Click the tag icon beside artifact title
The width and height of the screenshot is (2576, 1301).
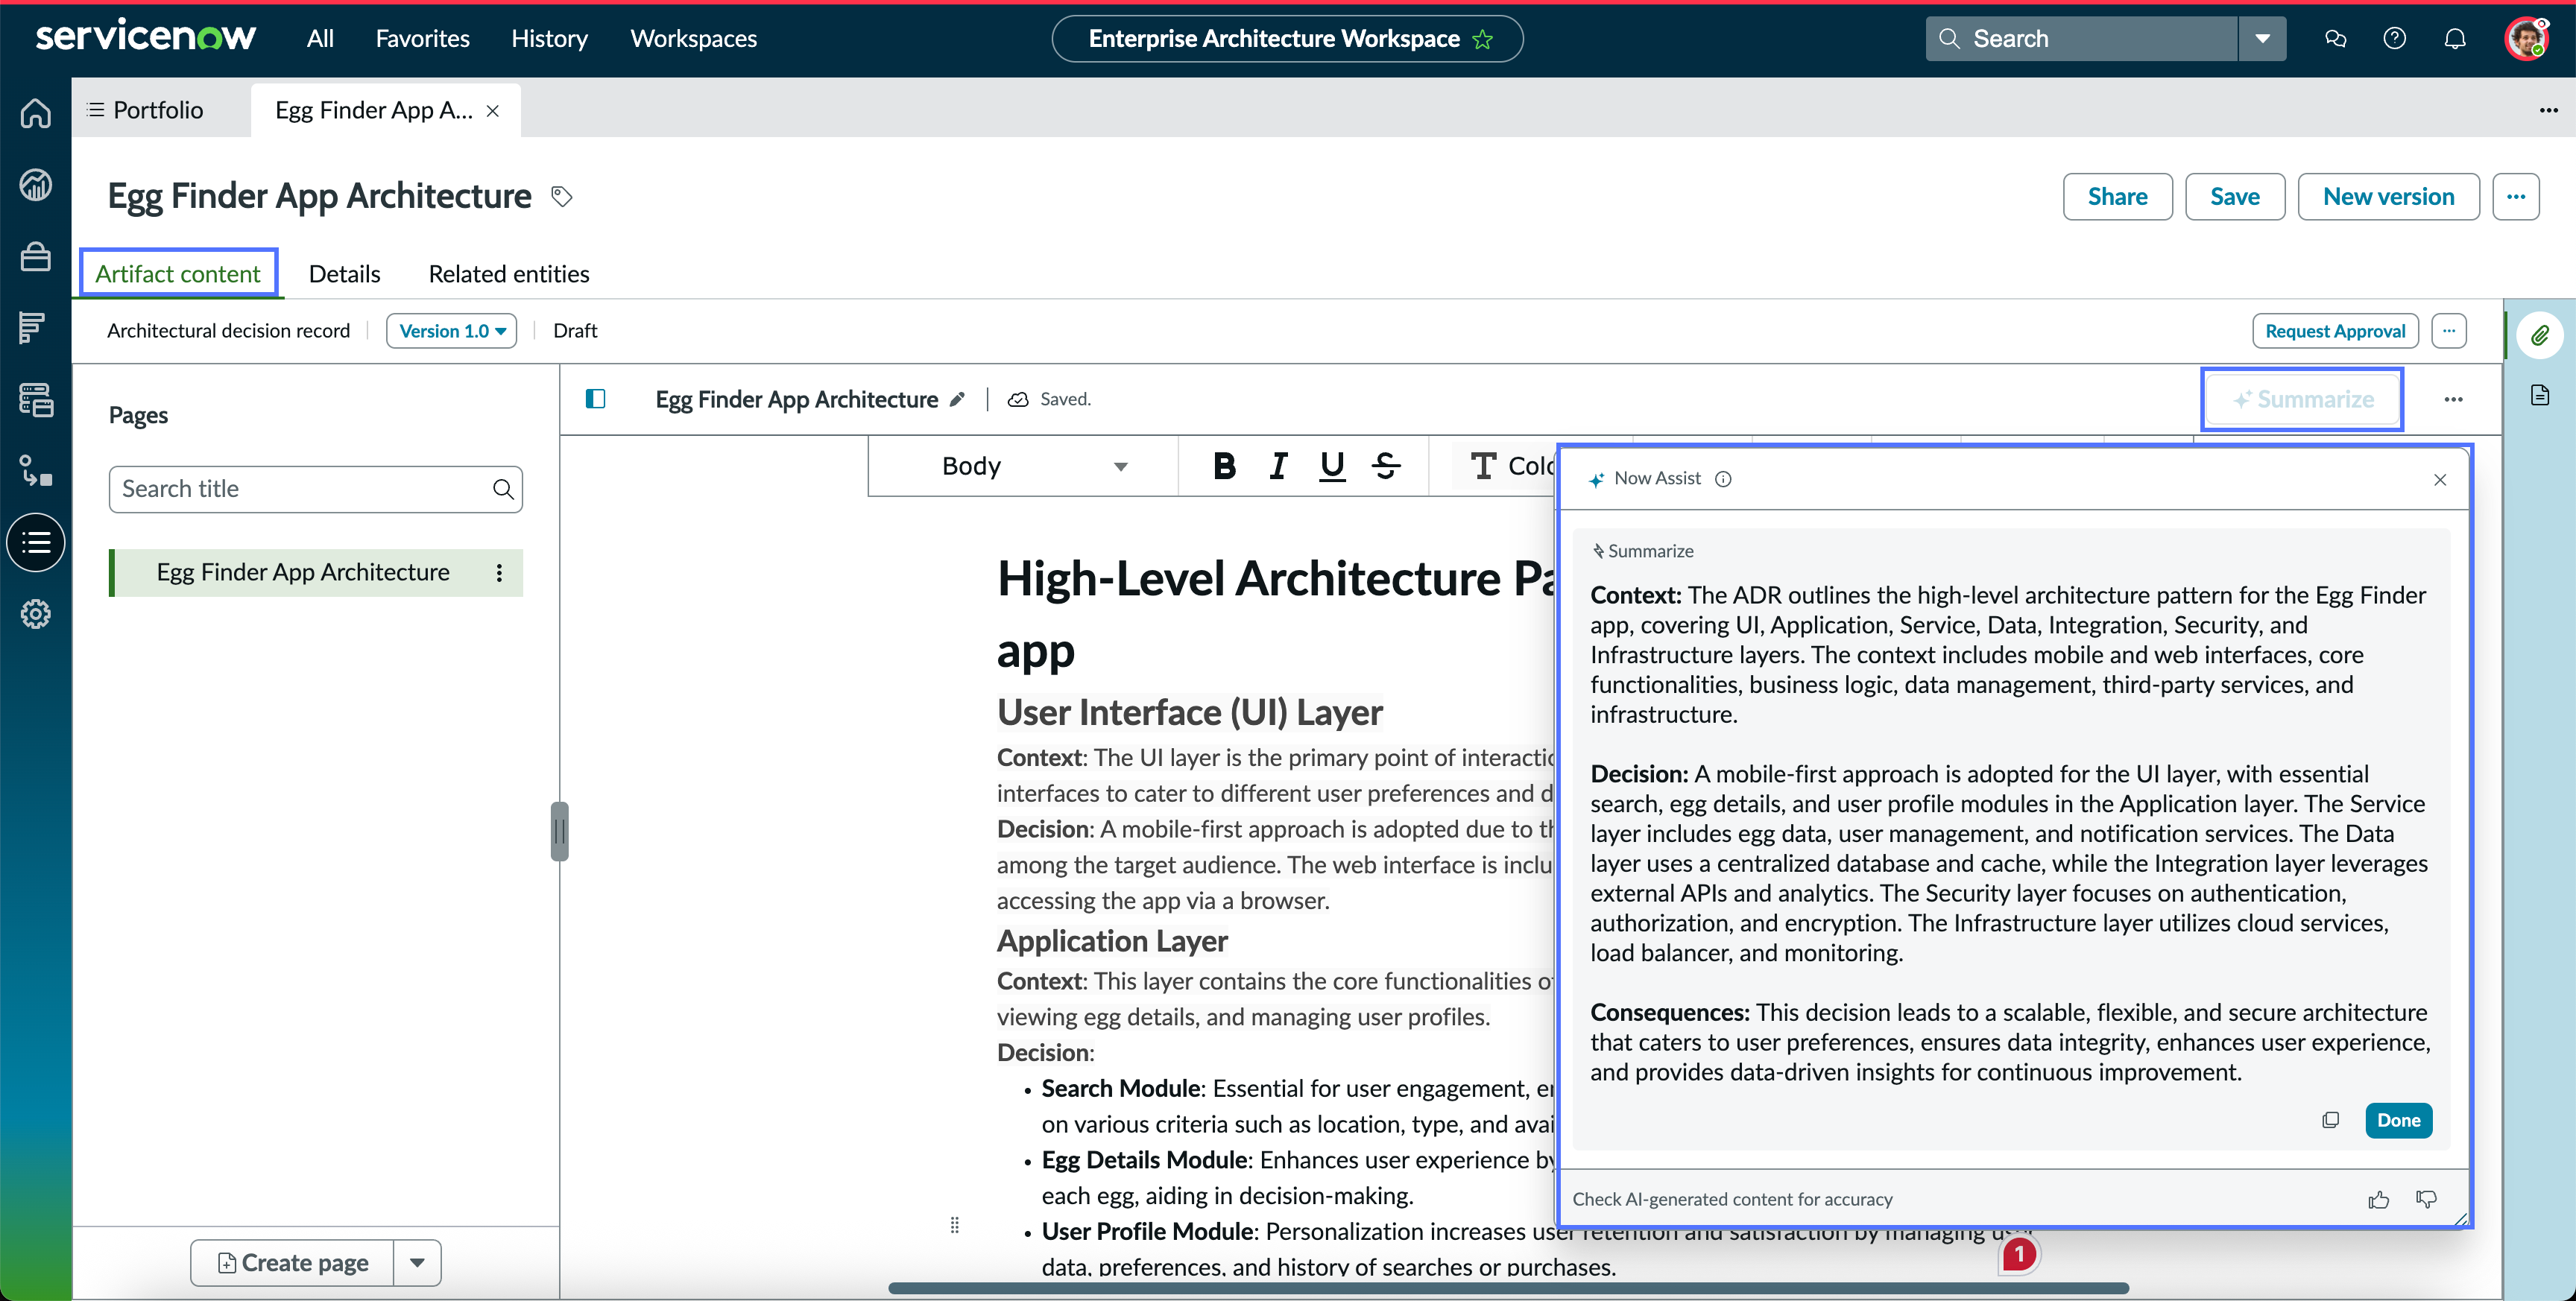pyautogui.click(x=562, y=196)
